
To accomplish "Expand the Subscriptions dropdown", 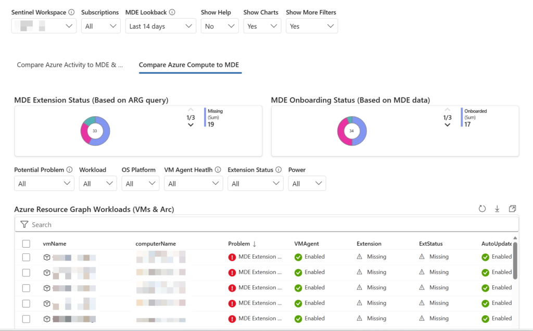I will 100,26.
